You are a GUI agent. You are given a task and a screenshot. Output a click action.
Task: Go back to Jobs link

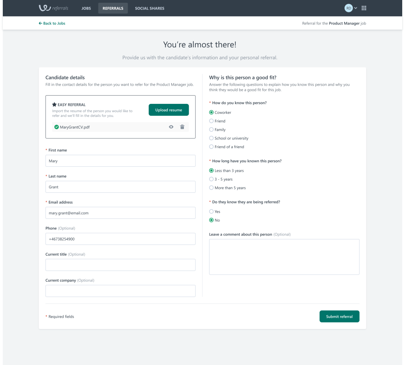pos(52,23)
